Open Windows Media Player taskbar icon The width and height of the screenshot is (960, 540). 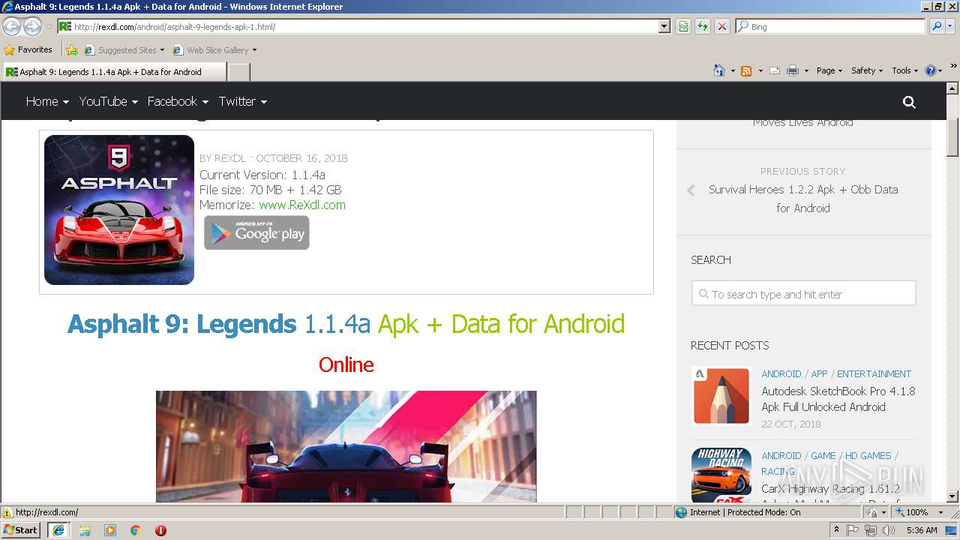click(x=110, y=530)
